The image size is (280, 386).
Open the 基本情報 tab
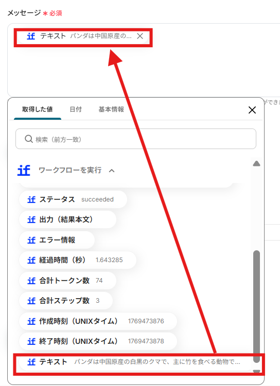tap(111, 109)
